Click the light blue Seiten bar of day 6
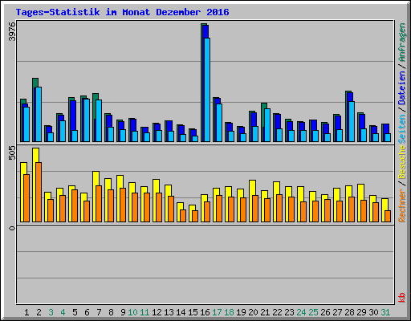This screenshot has height=321, width=411. point(87,120)
